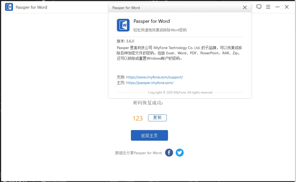Viewport: 296px width, 182px height.
Task: Share Passper for Word on Twitter
Action: (180, 153)
